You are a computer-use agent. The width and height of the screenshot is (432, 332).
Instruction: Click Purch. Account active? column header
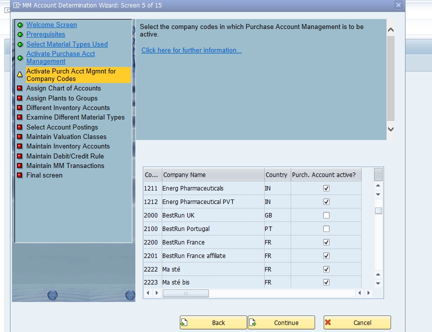[326, 175]
